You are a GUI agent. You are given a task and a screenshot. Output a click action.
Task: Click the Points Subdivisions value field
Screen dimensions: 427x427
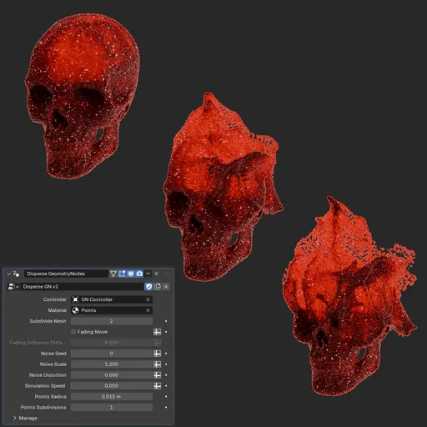[x=112, y=407]
